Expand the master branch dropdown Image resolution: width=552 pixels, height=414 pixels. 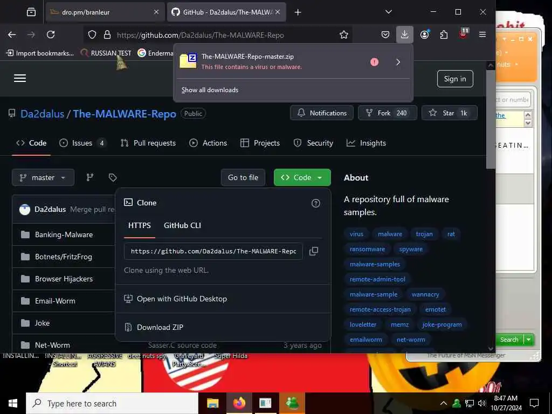click(x=43, y=177)
